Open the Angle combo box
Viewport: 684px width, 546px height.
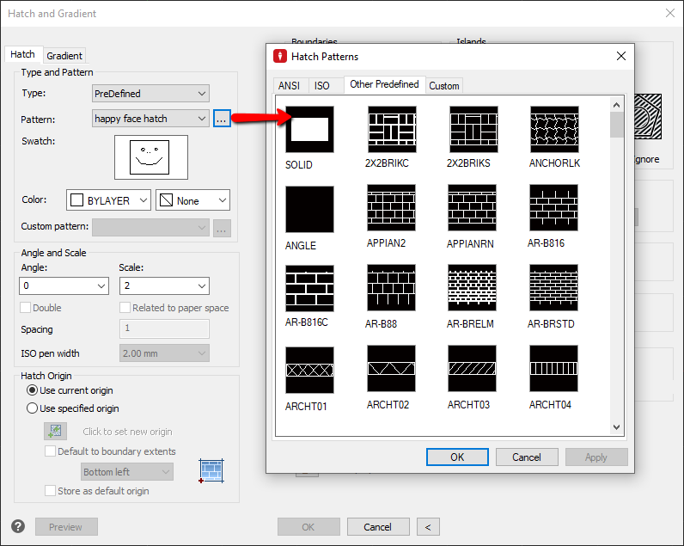64,285
